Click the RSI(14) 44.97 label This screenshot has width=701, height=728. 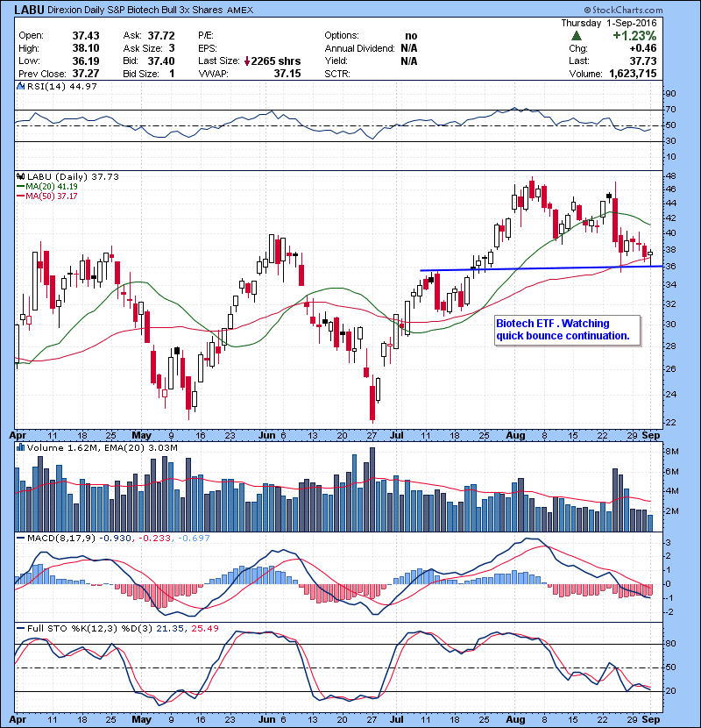pos(61,86)
